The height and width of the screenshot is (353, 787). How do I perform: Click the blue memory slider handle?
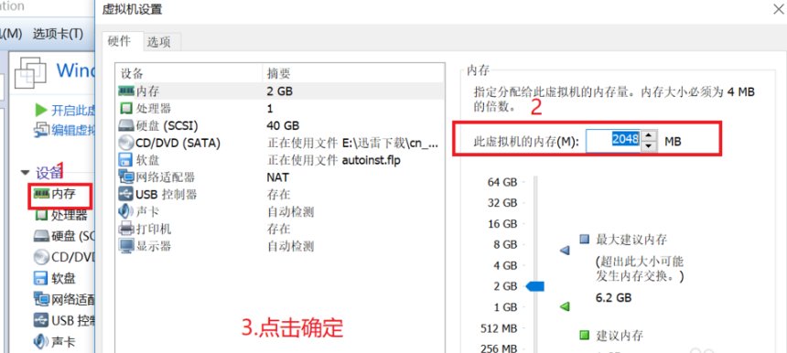click(x=535, y=286)
